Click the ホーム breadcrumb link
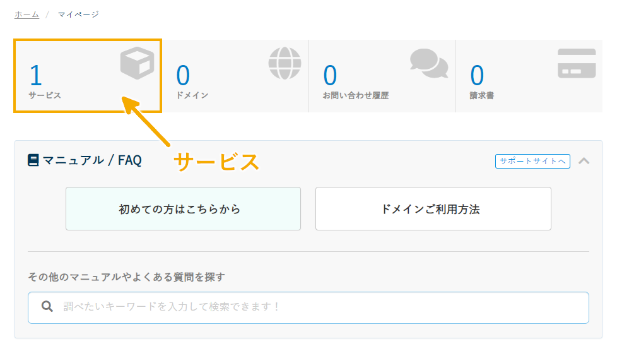The image size is (617, 351). [26, 15]
